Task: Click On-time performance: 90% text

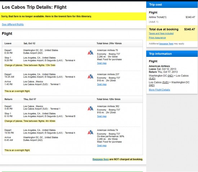Action: 111,136
